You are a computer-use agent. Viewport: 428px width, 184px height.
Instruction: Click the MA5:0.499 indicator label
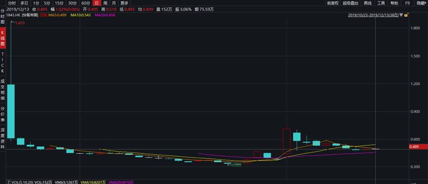[57, 15]
